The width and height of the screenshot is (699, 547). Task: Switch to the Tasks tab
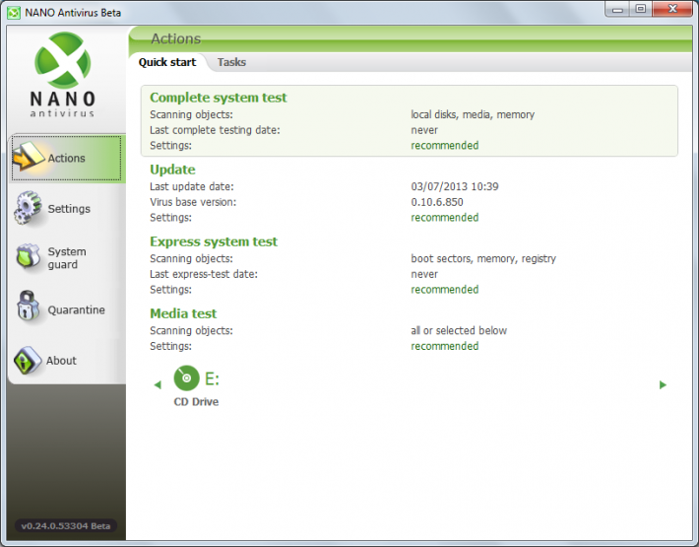point(231,62)
